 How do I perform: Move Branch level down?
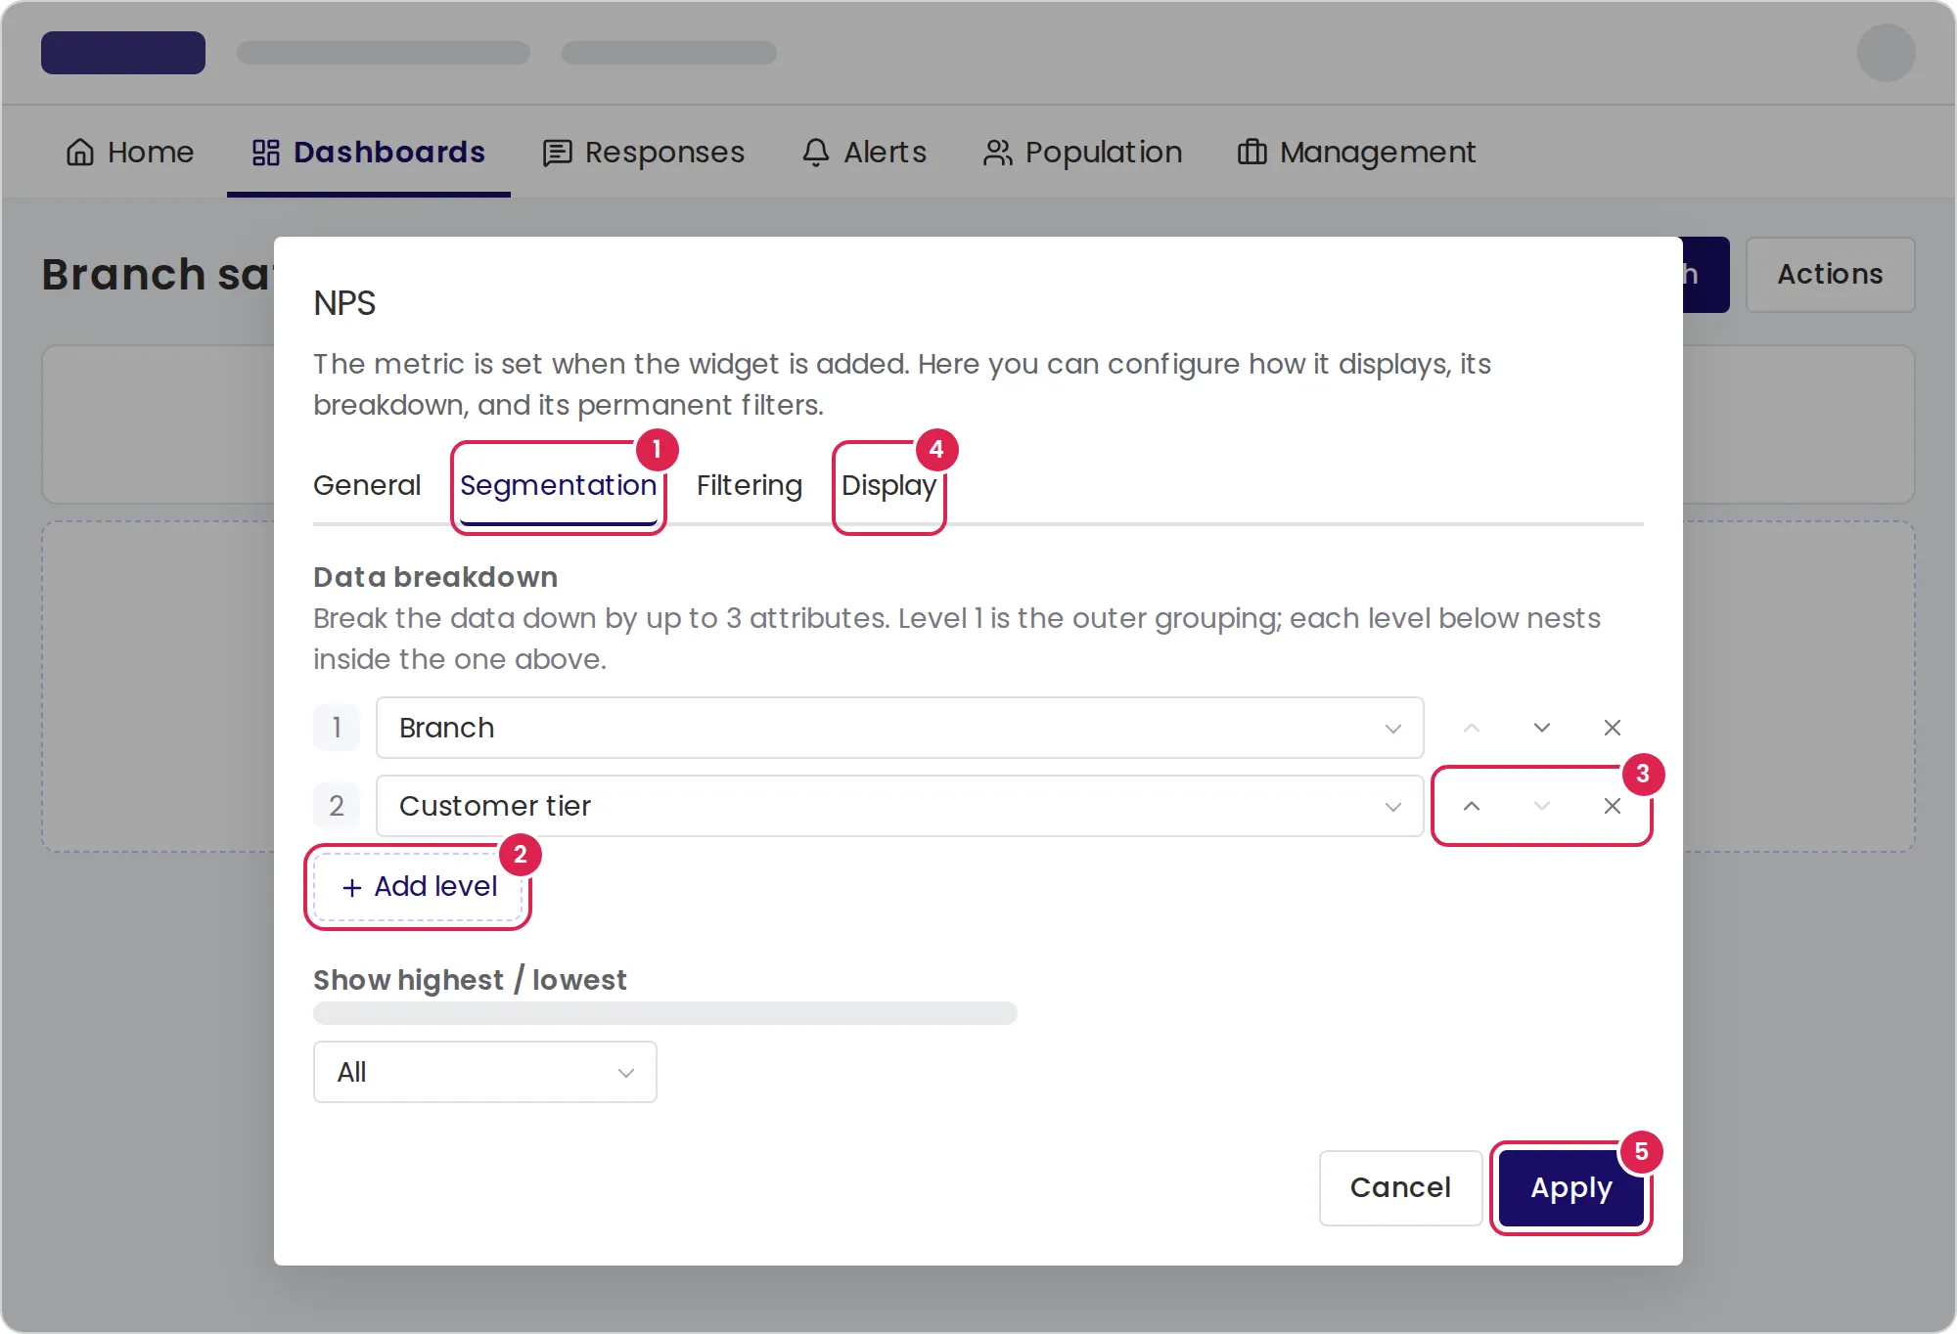(x=1542, y=728)
